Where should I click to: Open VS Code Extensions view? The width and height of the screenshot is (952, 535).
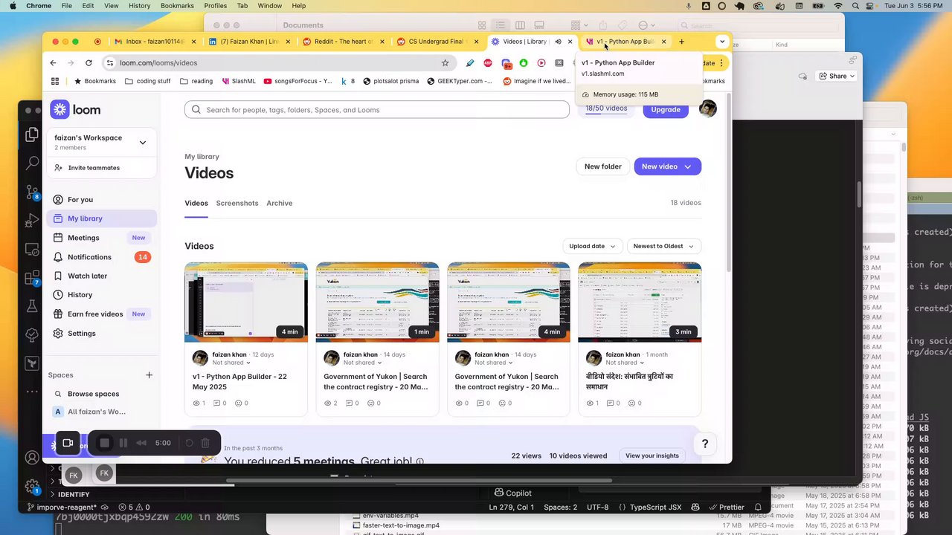(31, 279)
